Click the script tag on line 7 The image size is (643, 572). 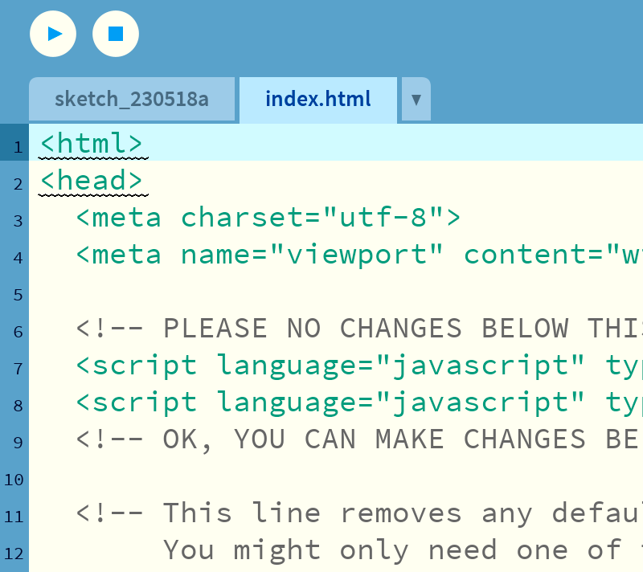[x=359, y=366]
